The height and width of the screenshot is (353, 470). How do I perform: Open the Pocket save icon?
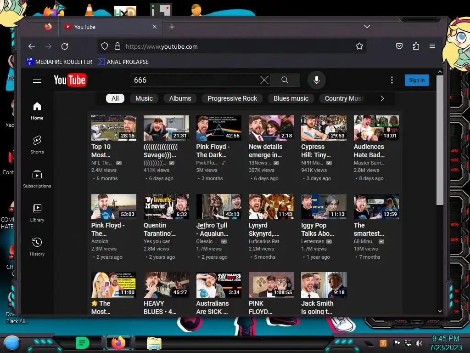click(399, 46)
